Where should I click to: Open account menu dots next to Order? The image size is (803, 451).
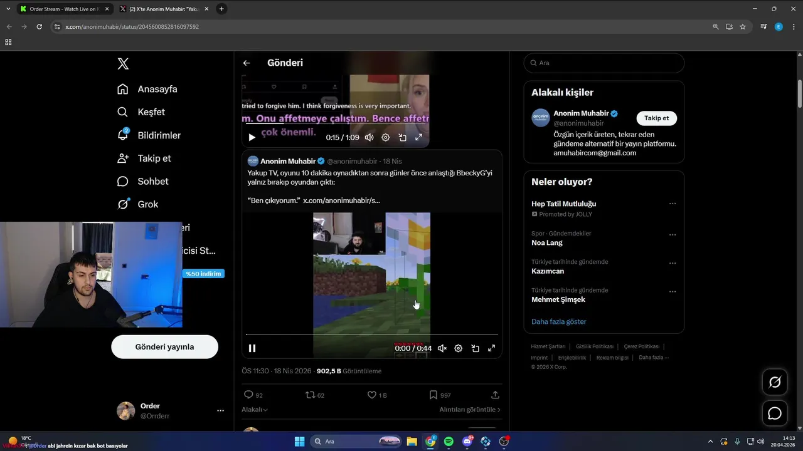pyautogui.click(x=220, y=411)
